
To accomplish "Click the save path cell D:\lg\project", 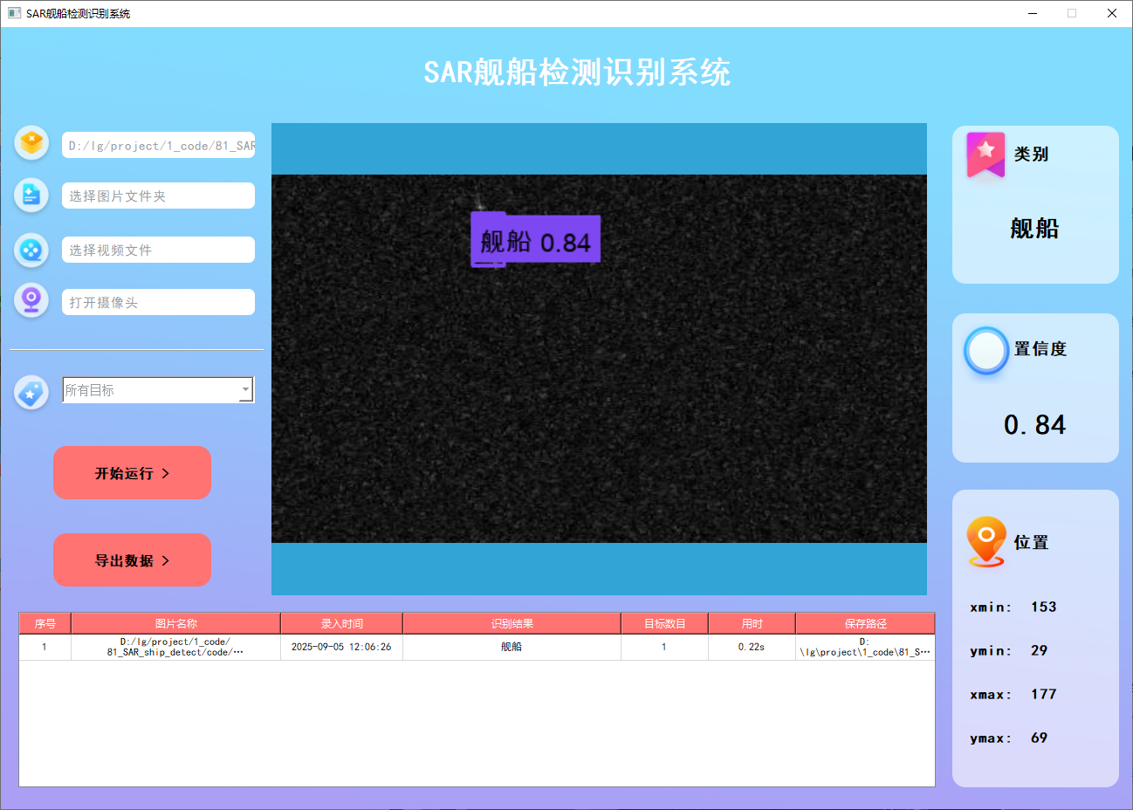I will pos(865,647).
